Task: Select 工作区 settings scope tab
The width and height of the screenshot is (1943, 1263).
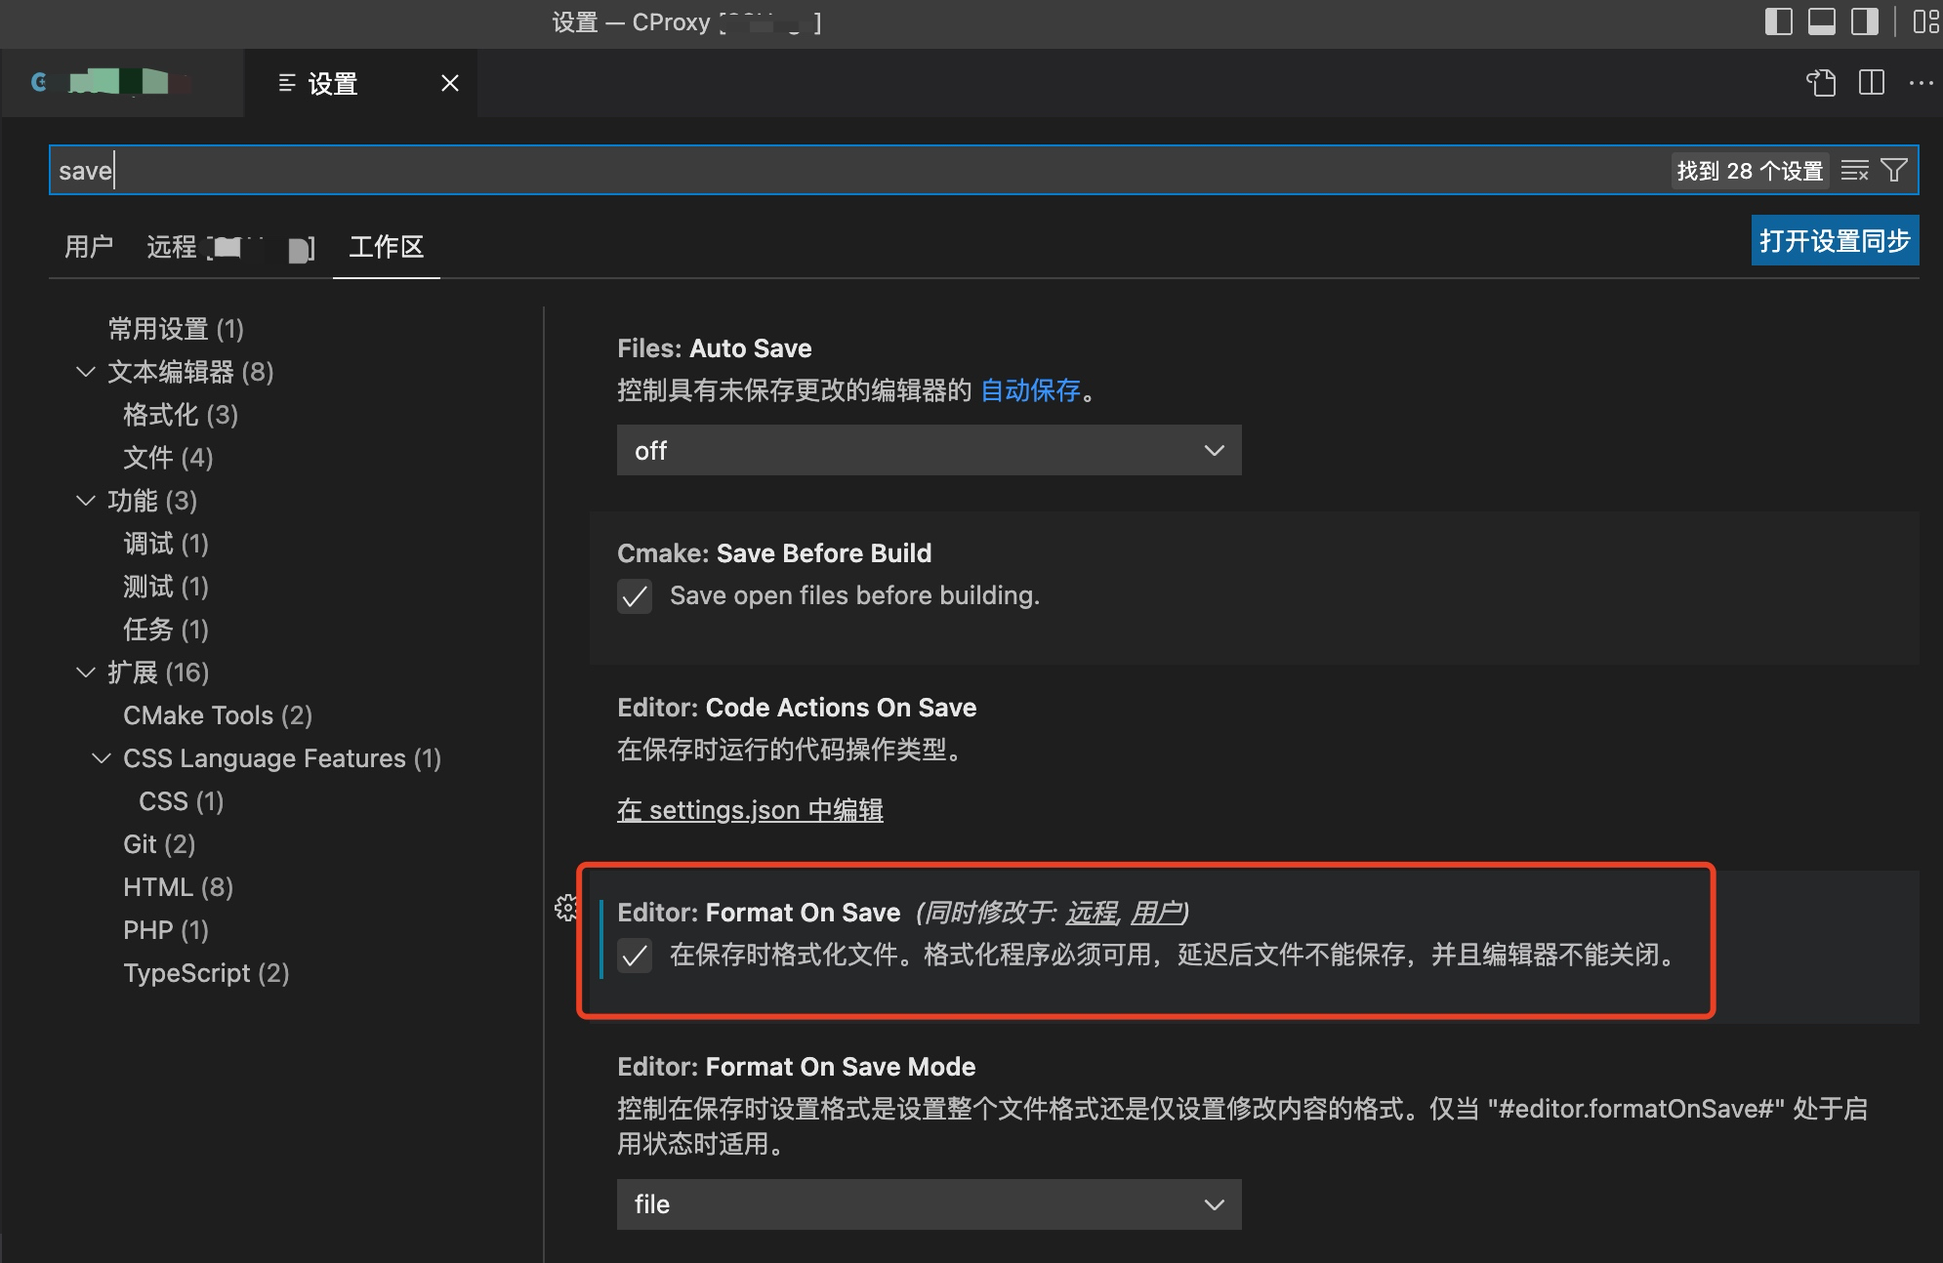Action: (387, 246)
